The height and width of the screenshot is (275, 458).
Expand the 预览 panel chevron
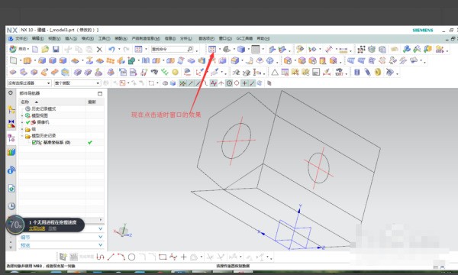[x=101, y=245]
